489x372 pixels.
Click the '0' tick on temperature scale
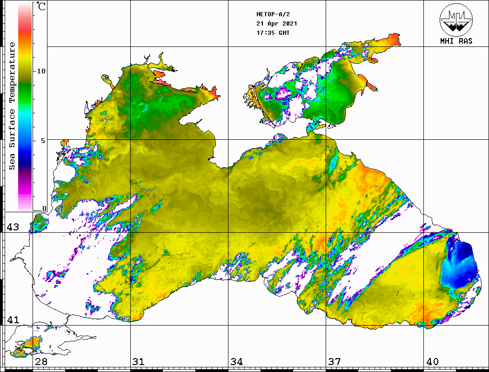44,208
